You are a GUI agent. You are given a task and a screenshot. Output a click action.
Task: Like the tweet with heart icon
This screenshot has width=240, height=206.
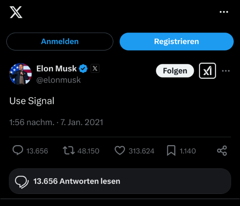point(120,151)
